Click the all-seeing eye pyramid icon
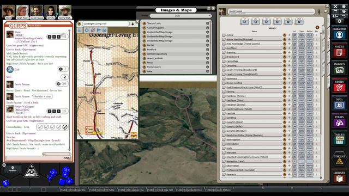 32,171
